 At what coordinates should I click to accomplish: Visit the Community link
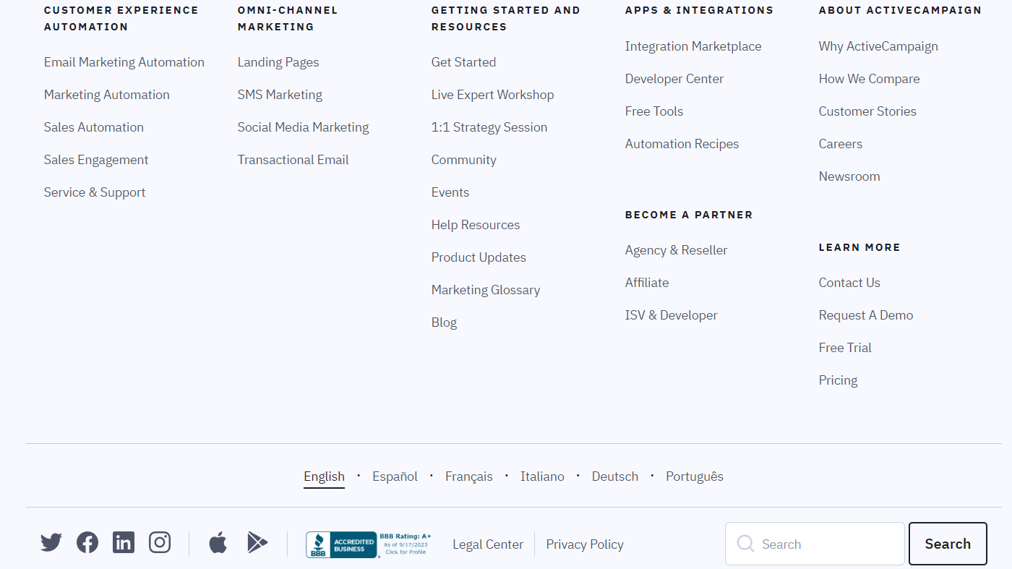click(x=464, y=160)
